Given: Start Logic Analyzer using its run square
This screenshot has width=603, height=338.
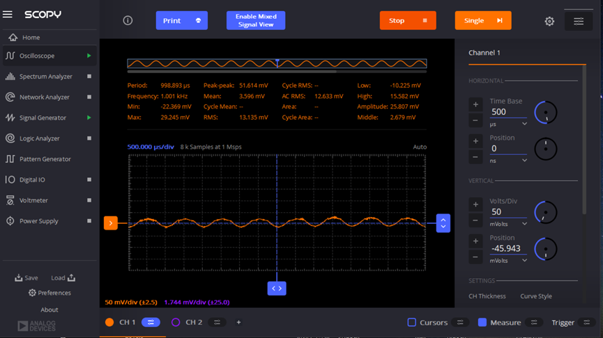Looking at the screenshot, I should 89,138.
